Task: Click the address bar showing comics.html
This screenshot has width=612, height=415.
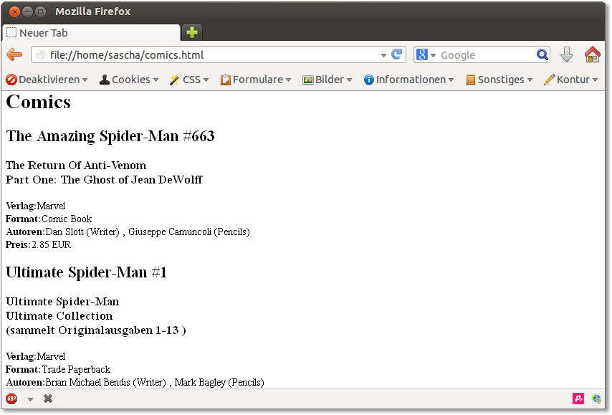Action: 208,55
